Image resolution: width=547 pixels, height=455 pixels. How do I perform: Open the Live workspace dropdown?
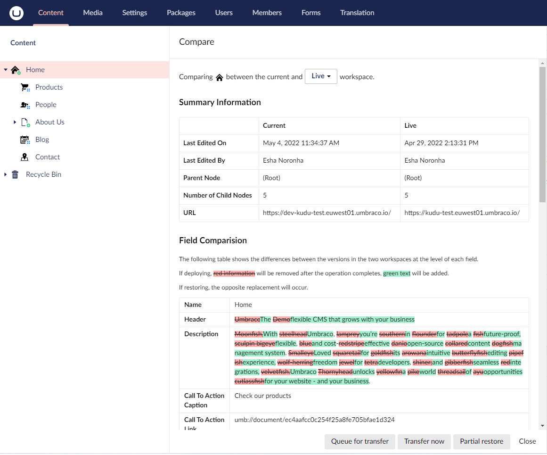[321, 76]
